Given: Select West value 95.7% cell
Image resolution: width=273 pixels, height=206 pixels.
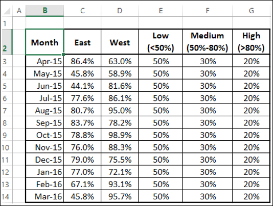Looking at the screenshot, I should click(120, 196).
